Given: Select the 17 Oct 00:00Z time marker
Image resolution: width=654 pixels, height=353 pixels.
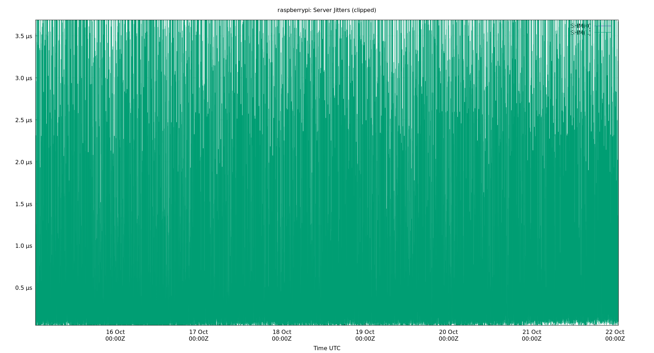Looking at the screenshot, I should coord(198,335).
